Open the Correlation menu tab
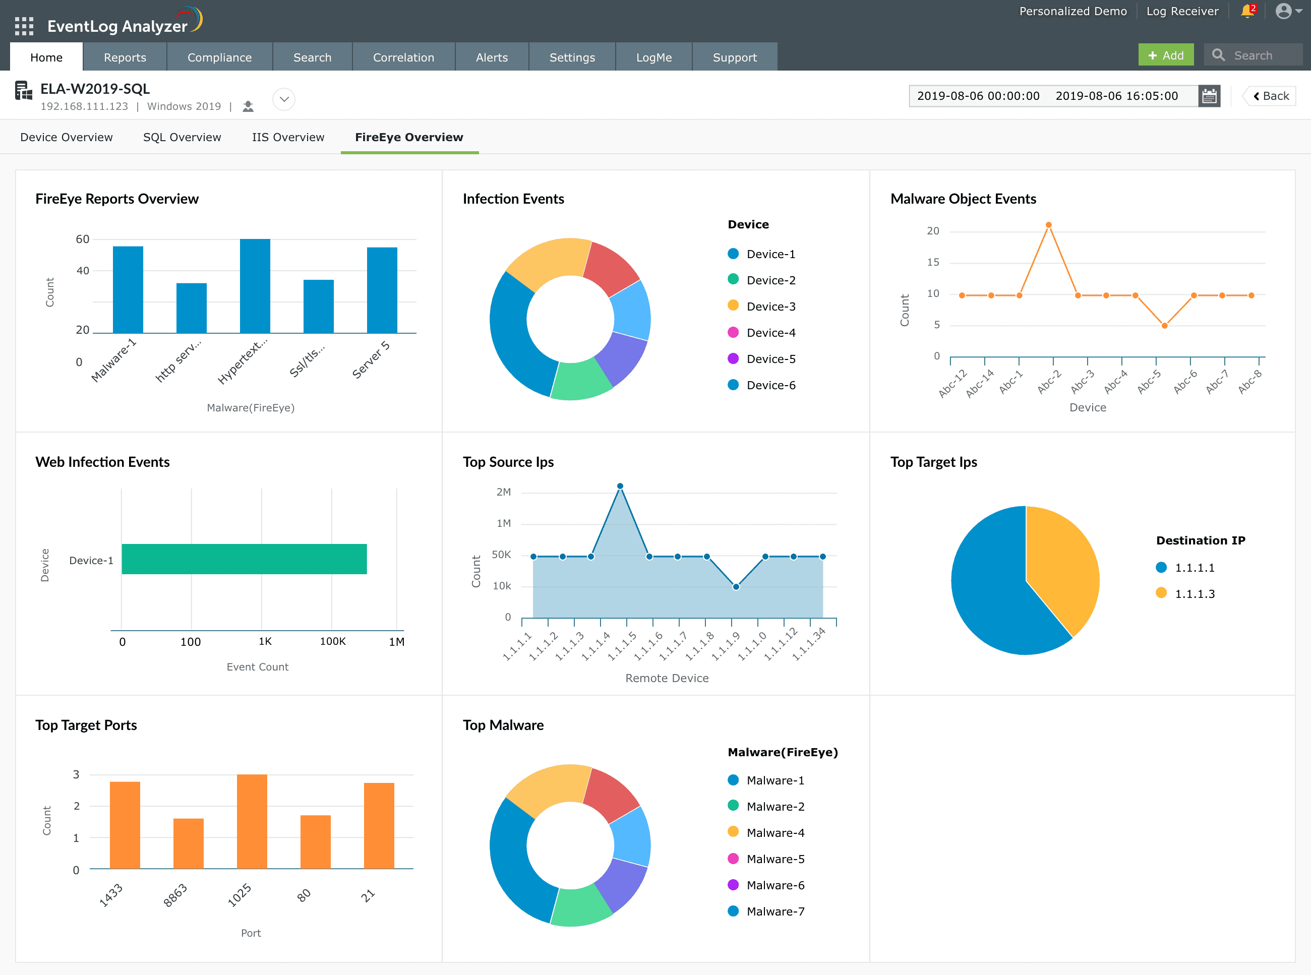 (x=403, y=57)
